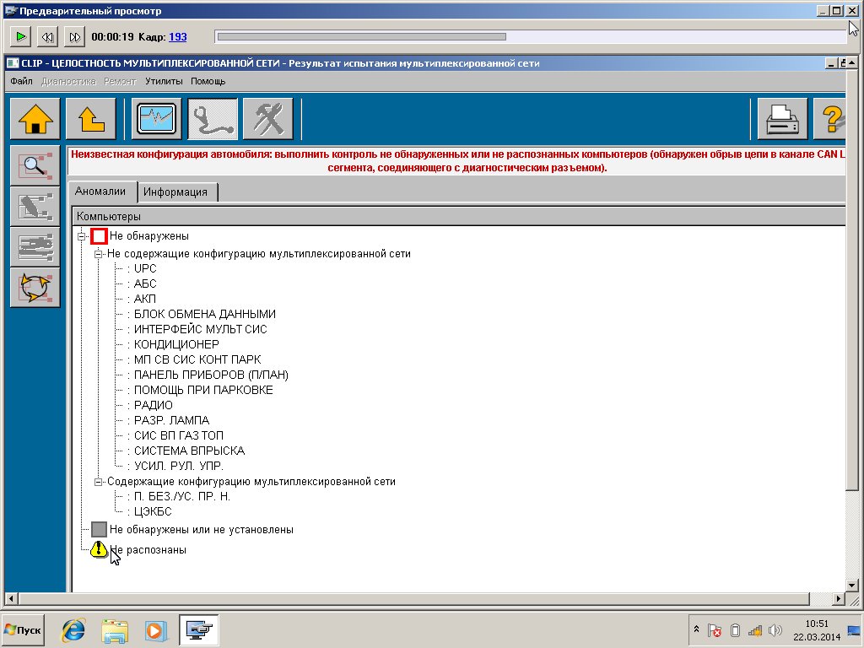The width and height of the screenshot is (864, 648).
Task: Click yellow warning icon Не распознаны
Action: pos(99,549)
